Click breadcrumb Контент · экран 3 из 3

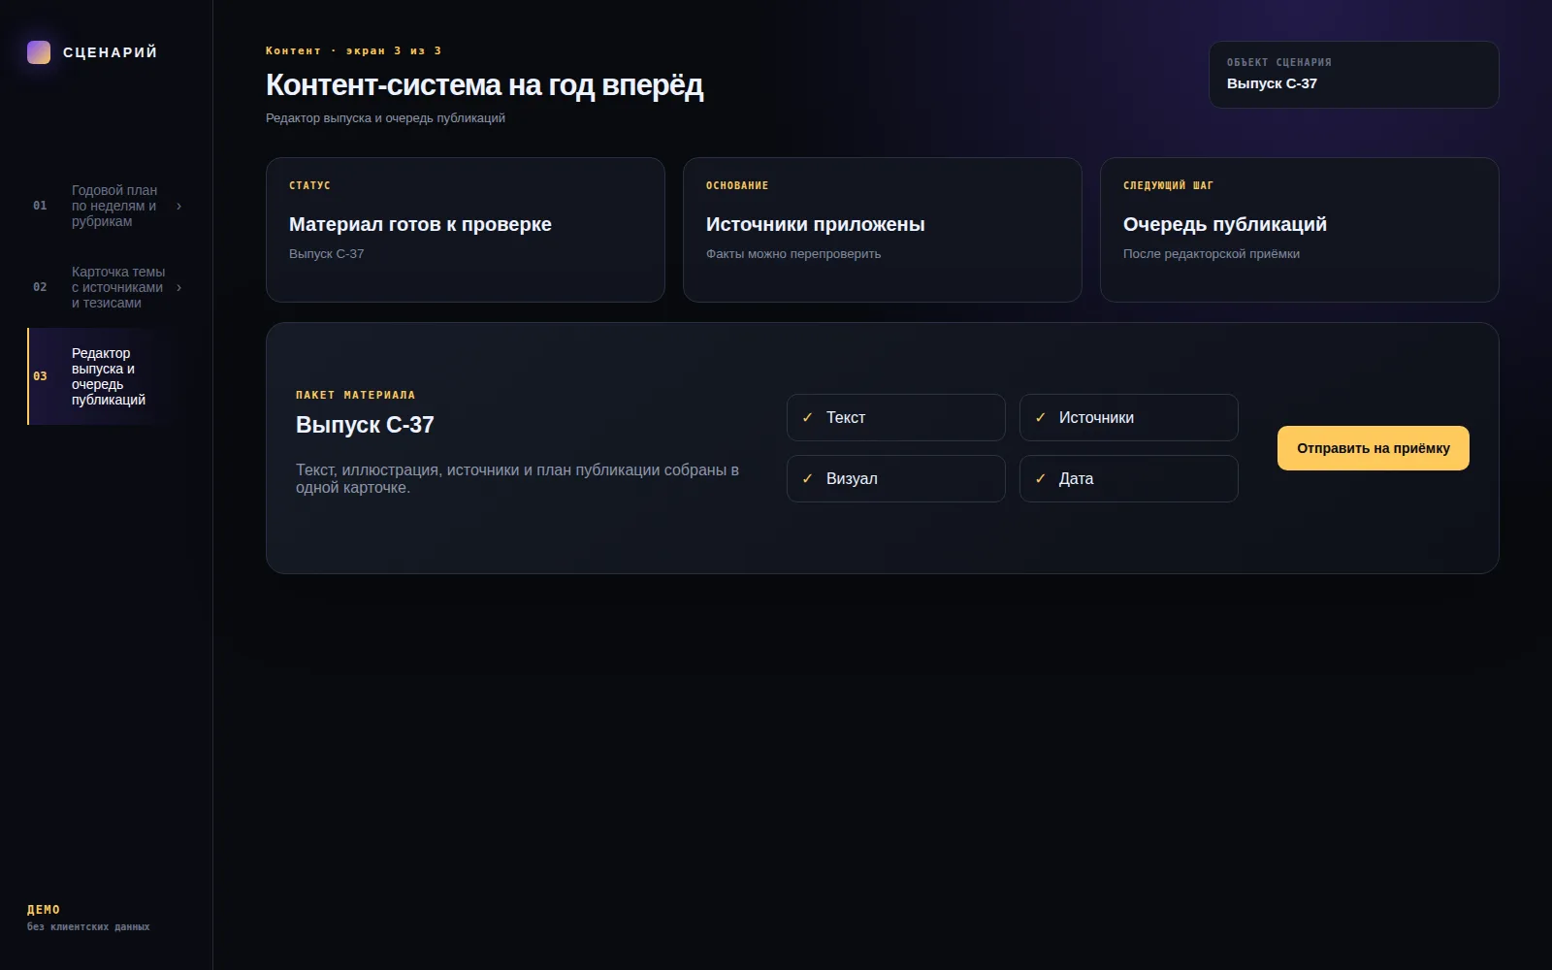[354, 50]
